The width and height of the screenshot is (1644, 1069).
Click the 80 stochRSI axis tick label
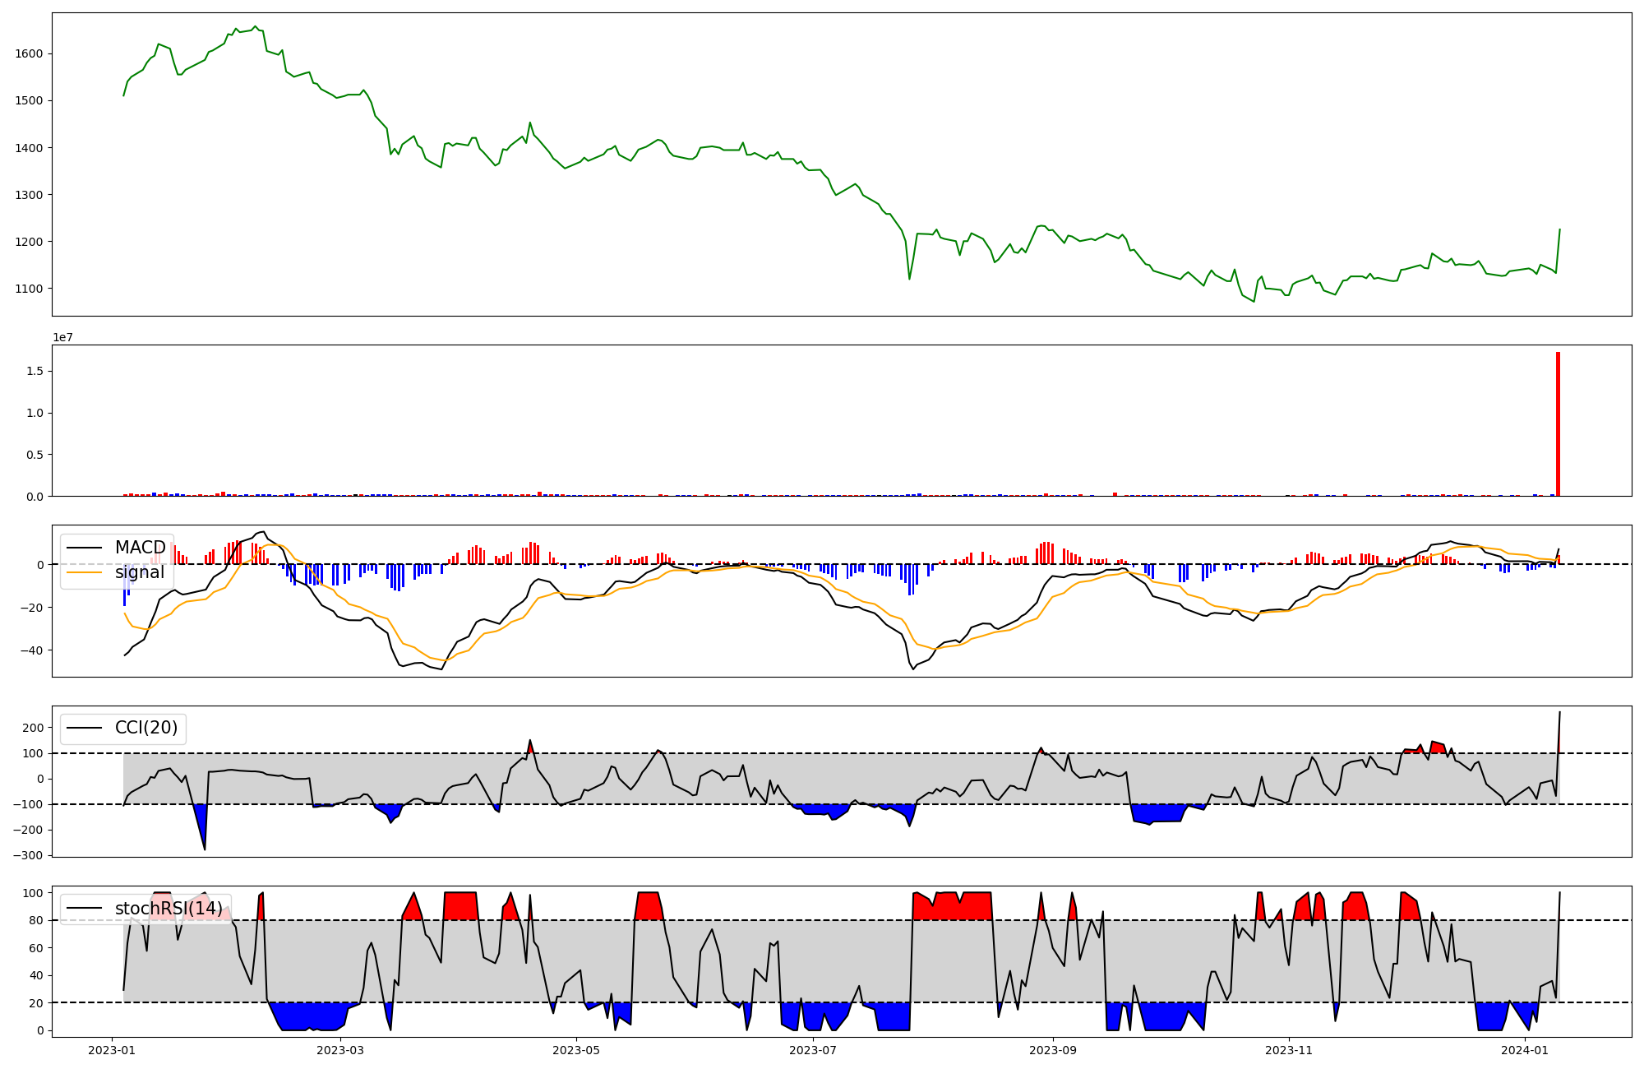pyautogui.click(x=35, y=920)
